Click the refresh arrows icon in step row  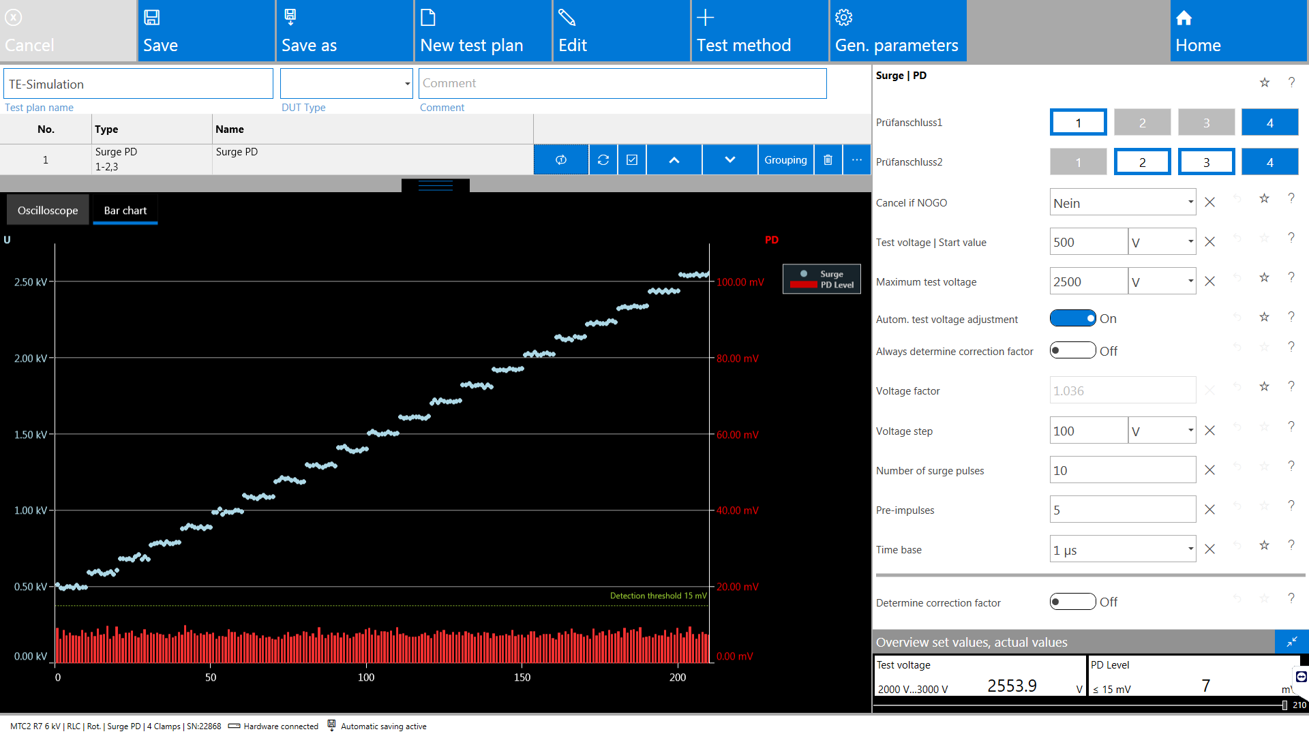click(603, 159)
